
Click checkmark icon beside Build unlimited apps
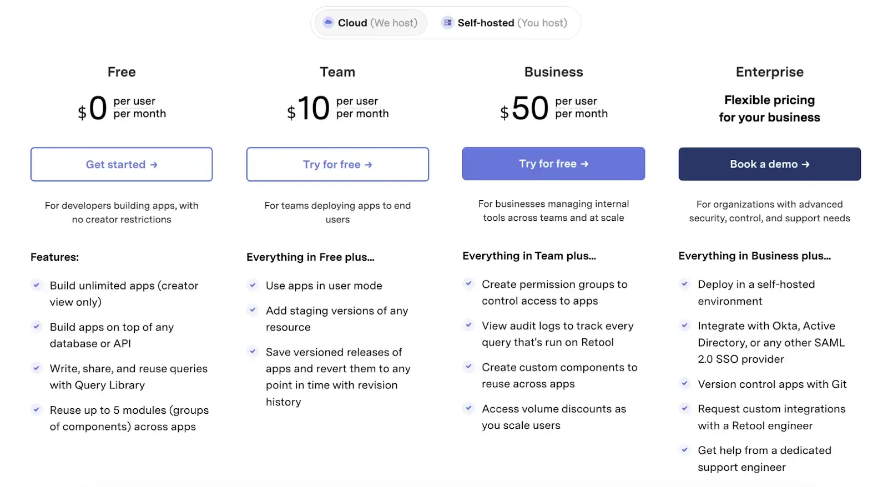[x=37, y=285]
